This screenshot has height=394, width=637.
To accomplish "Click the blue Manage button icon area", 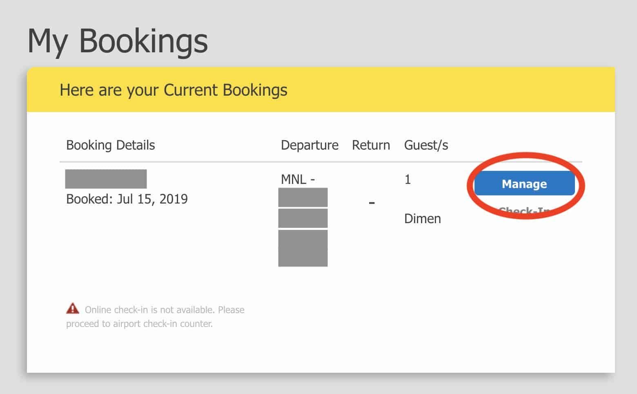I will [524, 184].
